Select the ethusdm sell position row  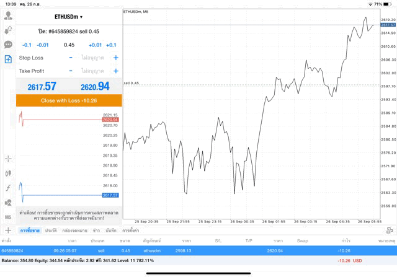198,250
